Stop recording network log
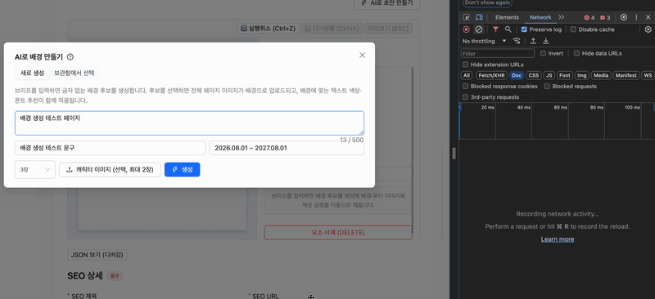 coord(466,29)
